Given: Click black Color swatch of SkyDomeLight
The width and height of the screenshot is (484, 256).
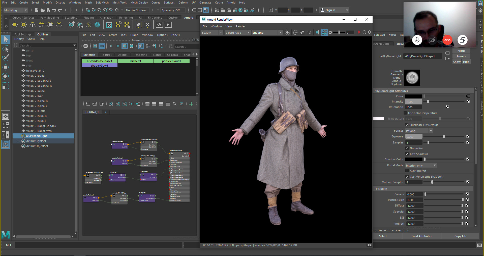Looking at the screenshot, I should click(413, 96).
